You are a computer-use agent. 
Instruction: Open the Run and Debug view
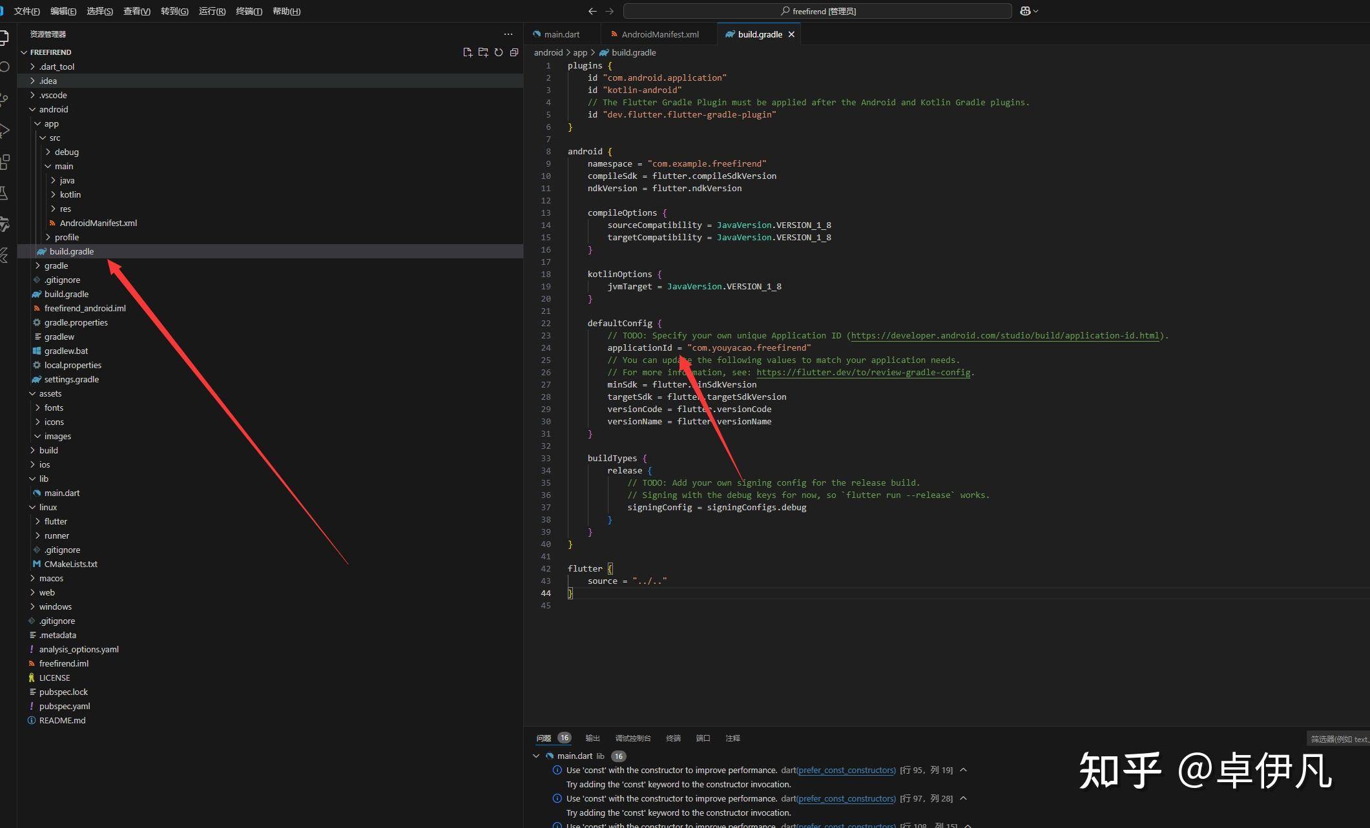pyautogui.click(x=4, y=130)
